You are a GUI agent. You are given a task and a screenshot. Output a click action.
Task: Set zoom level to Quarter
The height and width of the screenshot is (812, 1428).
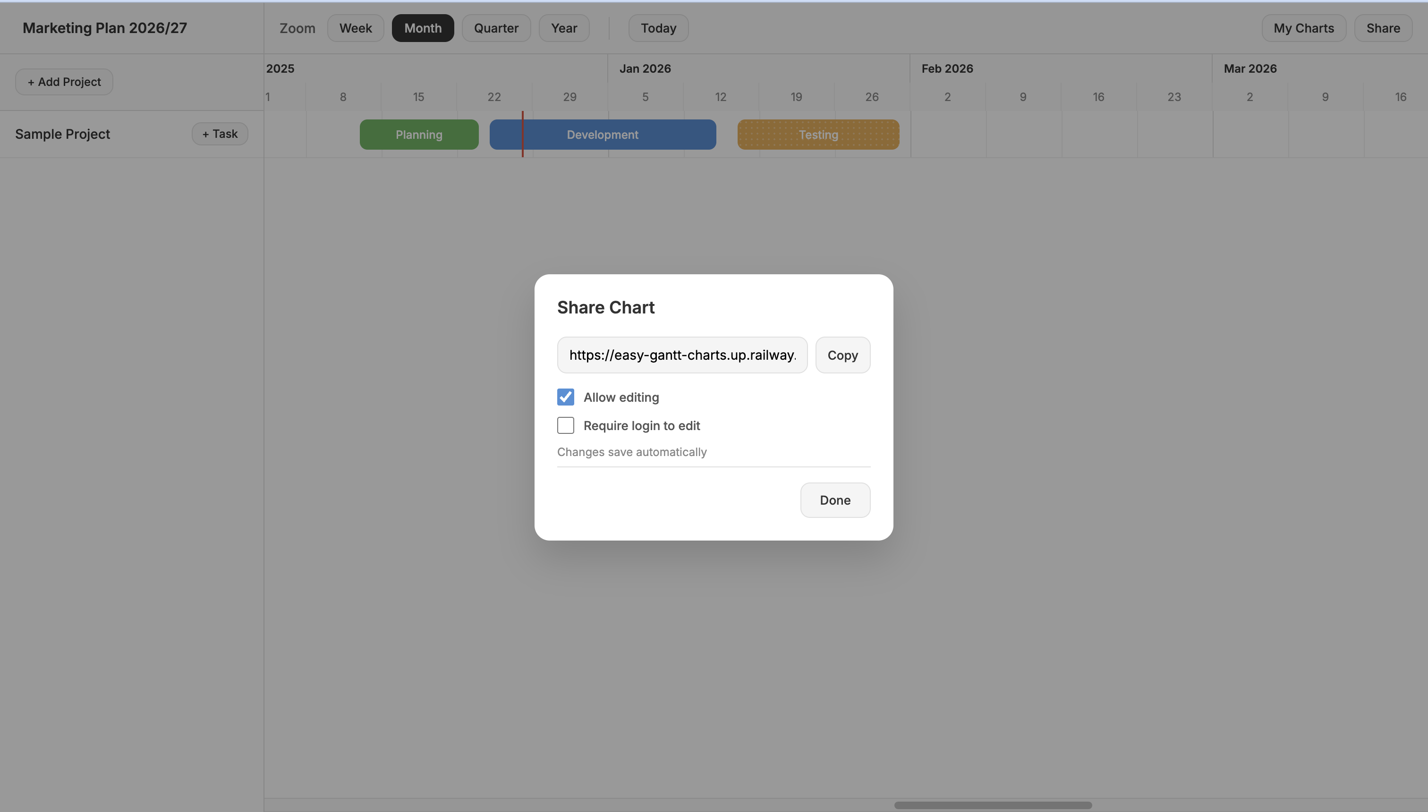click(x=496, y=28)
